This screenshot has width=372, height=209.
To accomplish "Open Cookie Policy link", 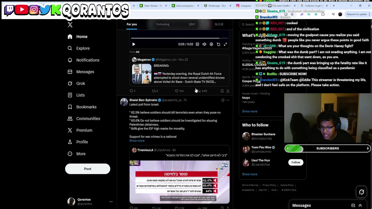I will (287, 185).
